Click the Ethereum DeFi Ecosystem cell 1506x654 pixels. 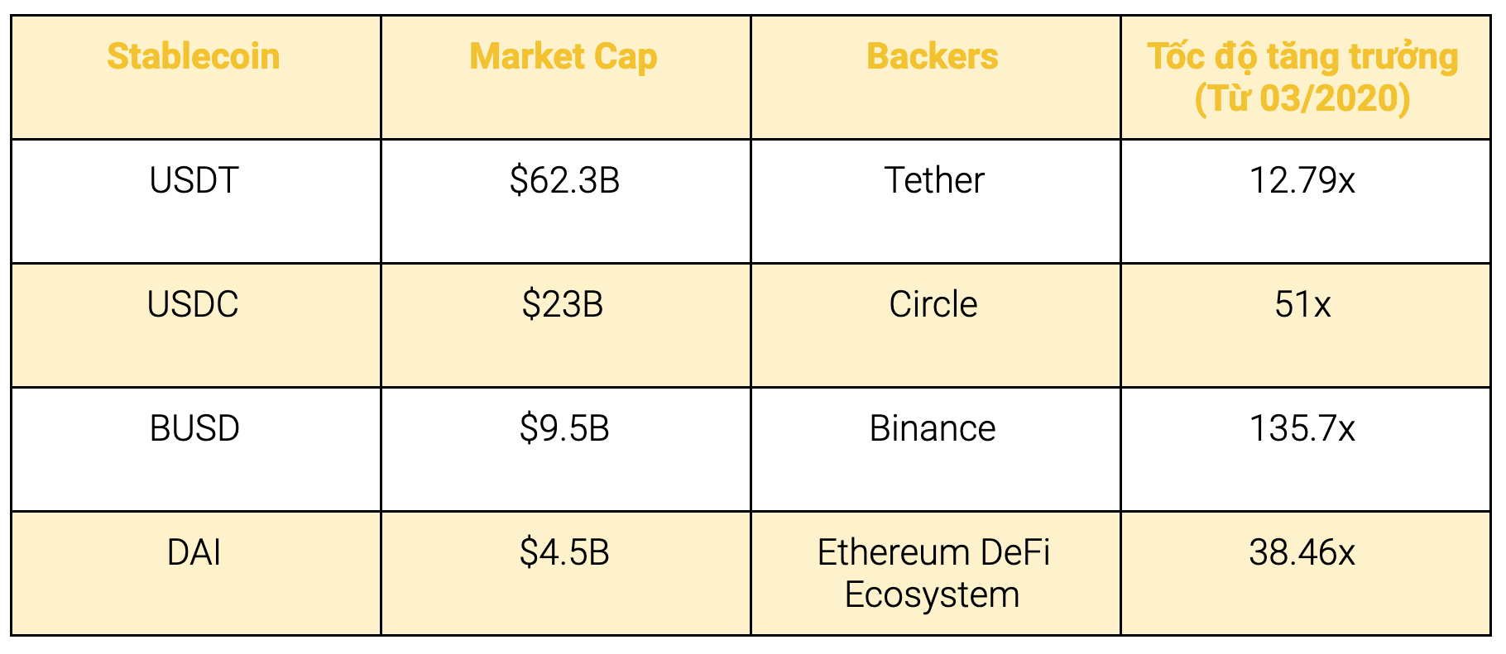point(933,573)
